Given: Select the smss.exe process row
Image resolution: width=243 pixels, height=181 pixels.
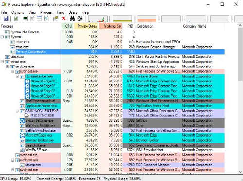Looking at the screenshot, I should coord(112,47).
